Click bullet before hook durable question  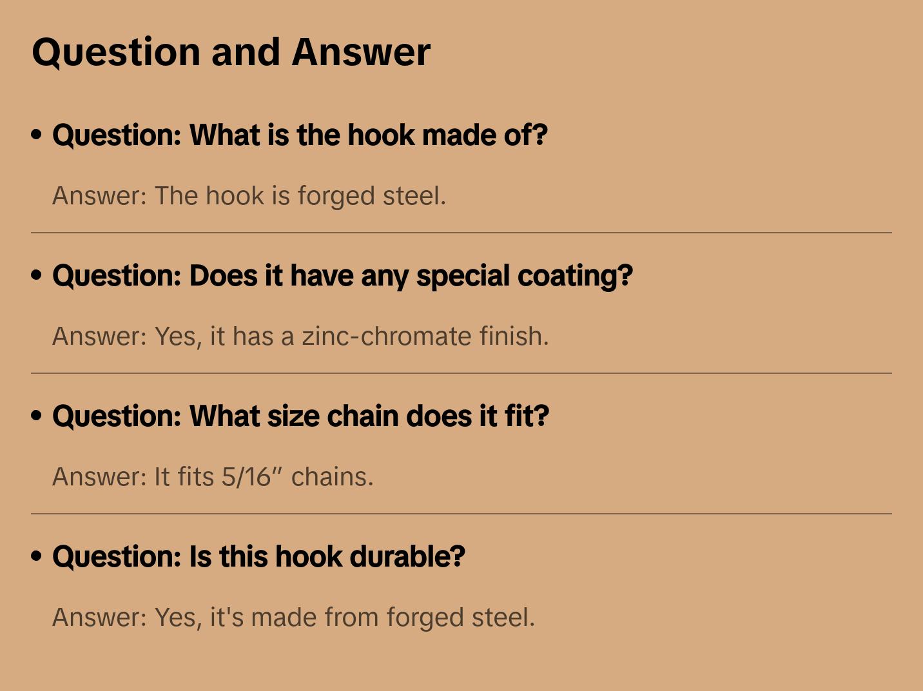click(x=37, y=556)
